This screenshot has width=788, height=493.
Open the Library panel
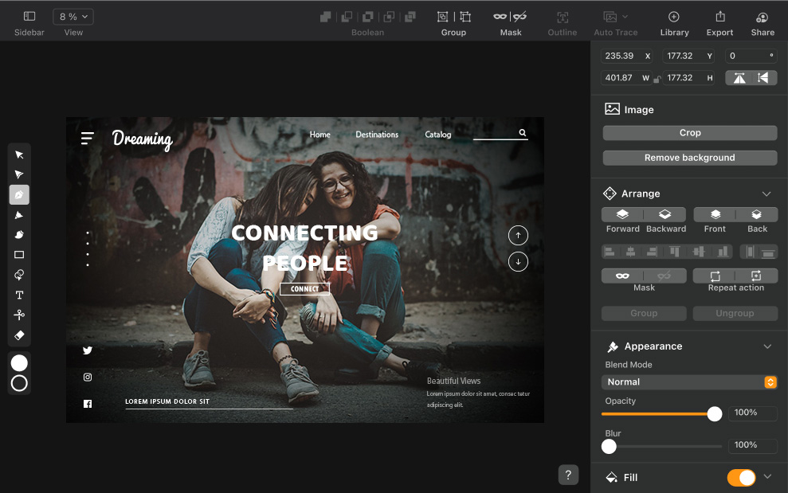click(x=674, y=23)
